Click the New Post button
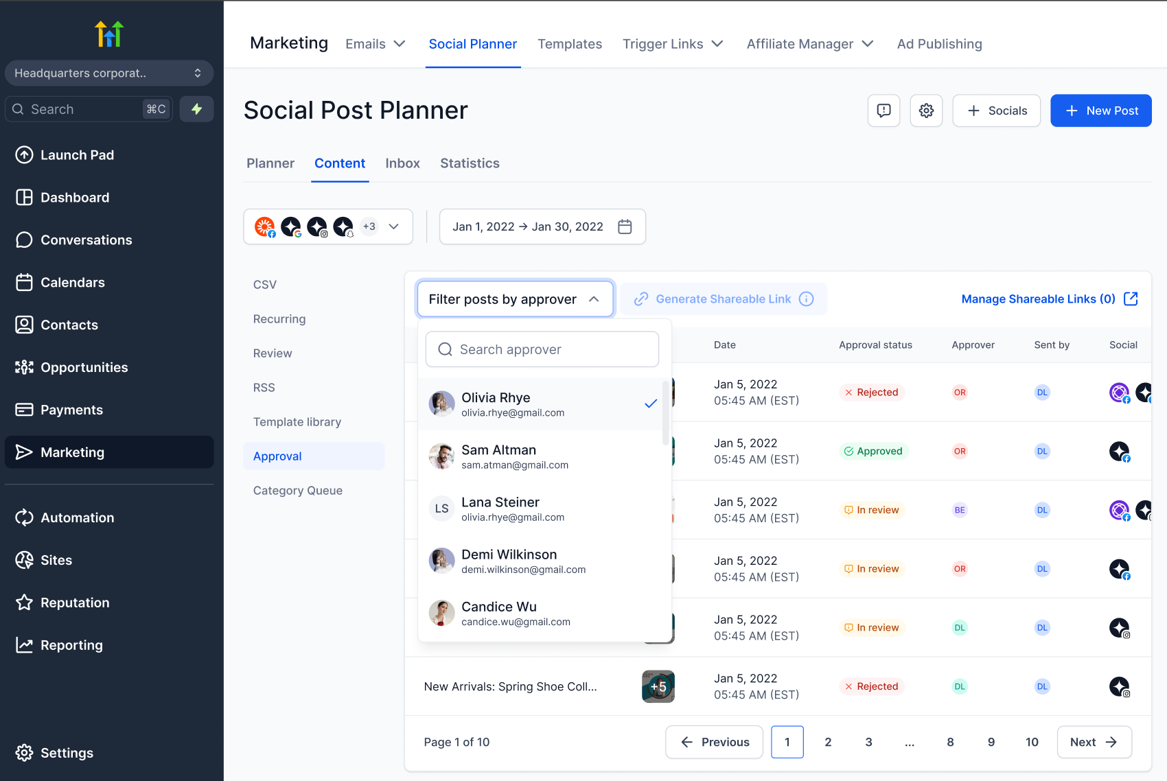The width and height of the screenshot is (1167, 781). click(1100, 110)
